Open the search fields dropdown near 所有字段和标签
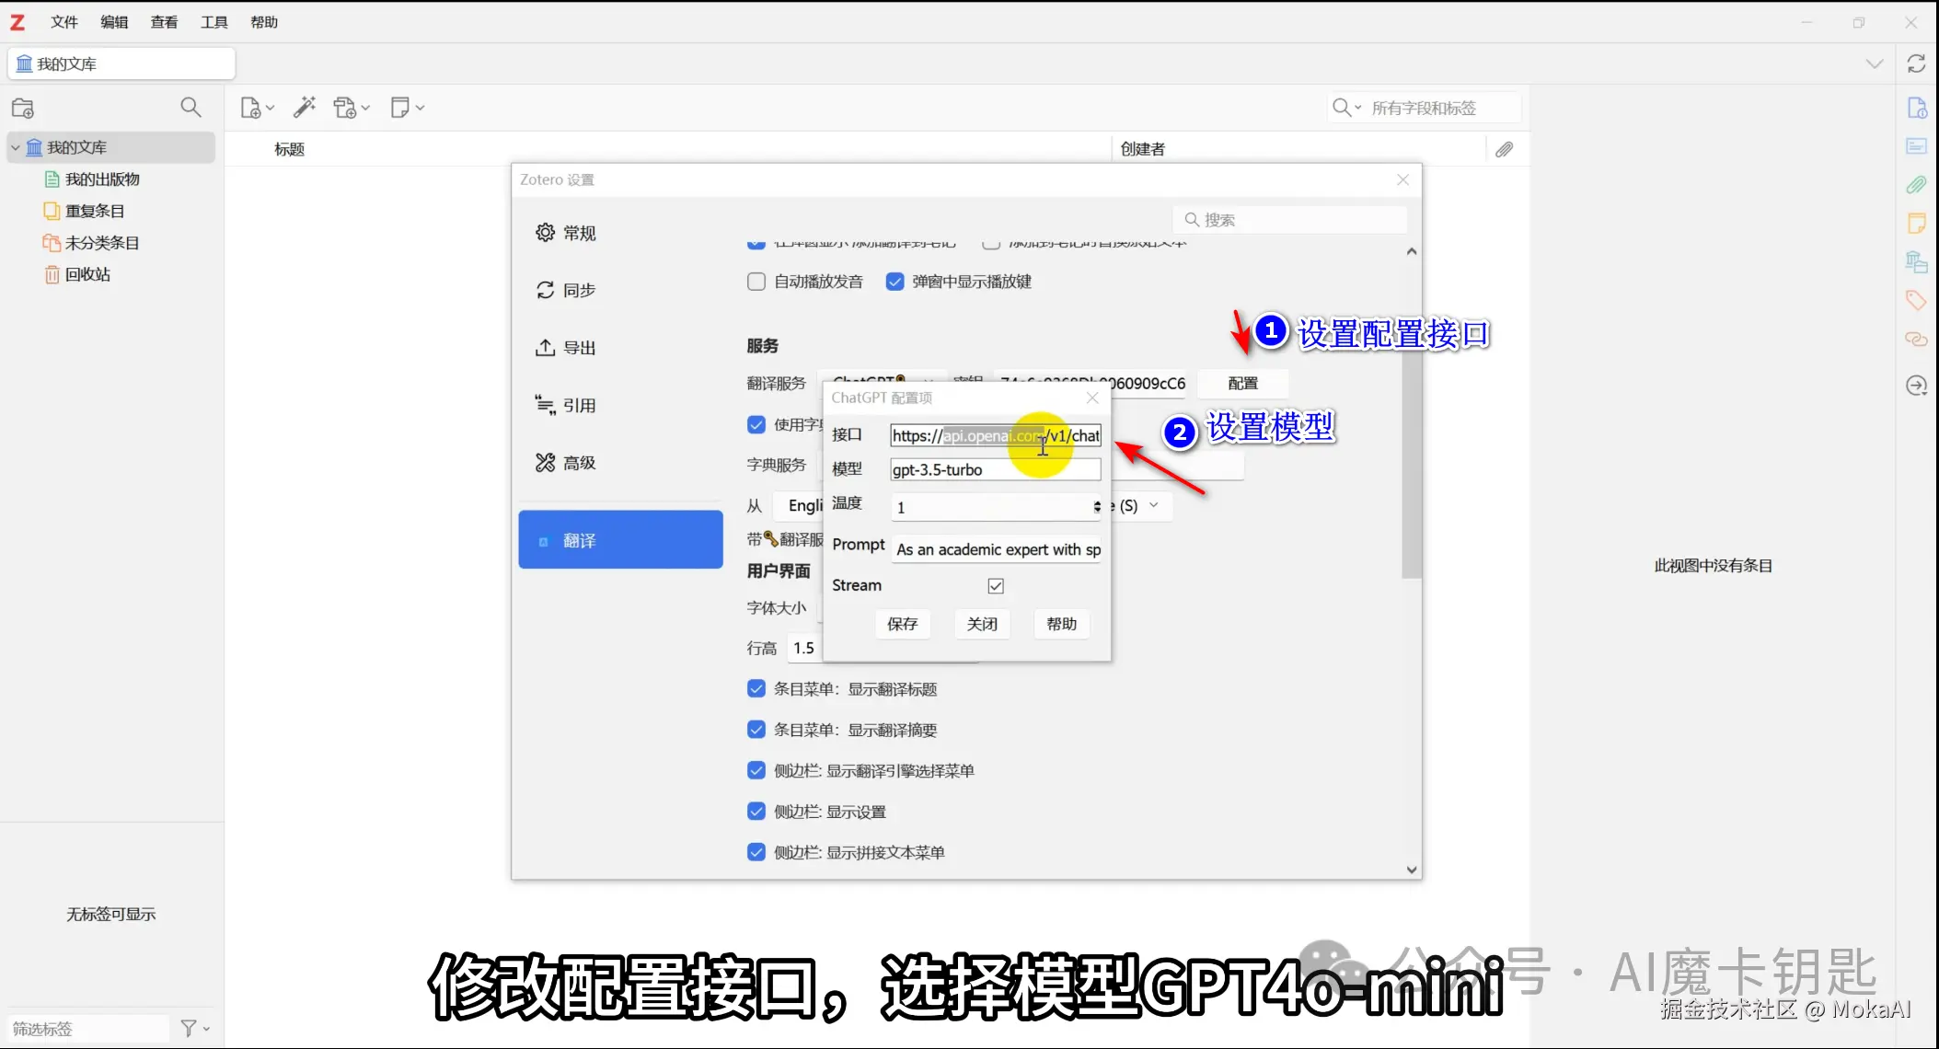The height and width of the screenshot is (1049, 1939). [1357, 108]
